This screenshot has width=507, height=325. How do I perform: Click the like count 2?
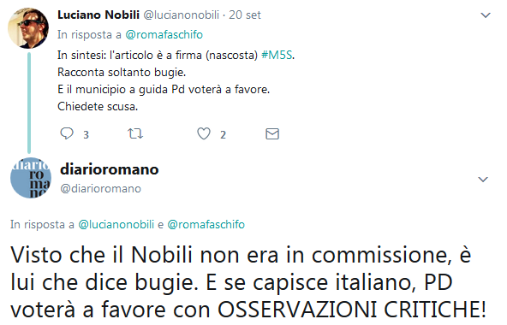coord(223,135)
